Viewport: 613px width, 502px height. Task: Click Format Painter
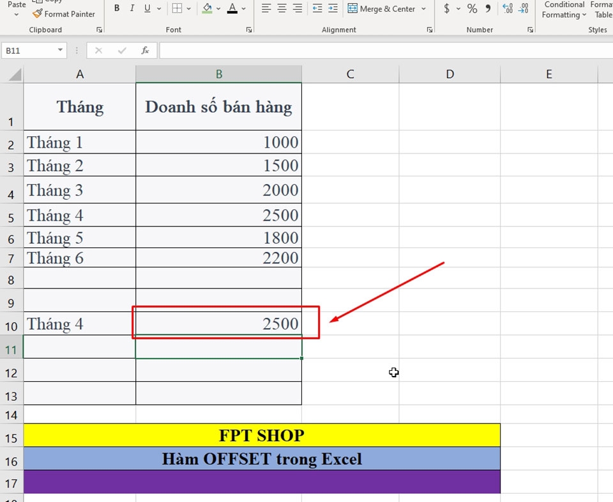click(x=64, y=13)
